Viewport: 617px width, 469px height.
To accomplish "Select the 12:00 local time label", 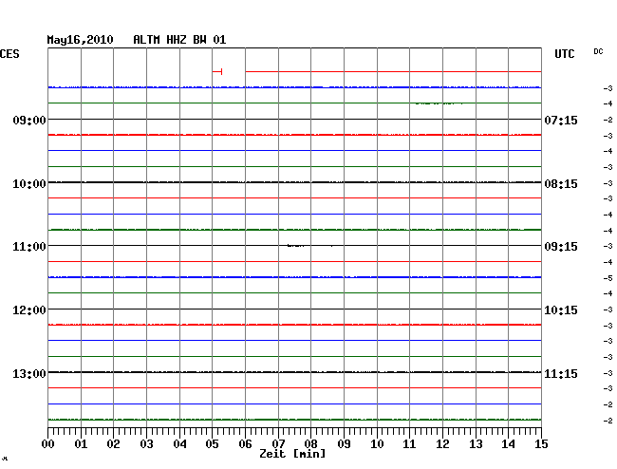I will click(x=29, y=310).
